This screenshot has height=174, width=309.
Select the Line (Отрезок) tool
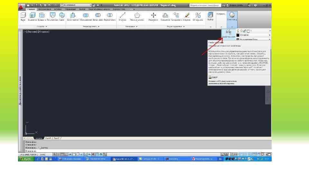pos(123,16)
